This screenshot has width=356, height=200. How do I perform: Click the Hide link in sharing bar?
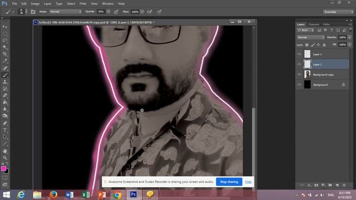point(248,182)
